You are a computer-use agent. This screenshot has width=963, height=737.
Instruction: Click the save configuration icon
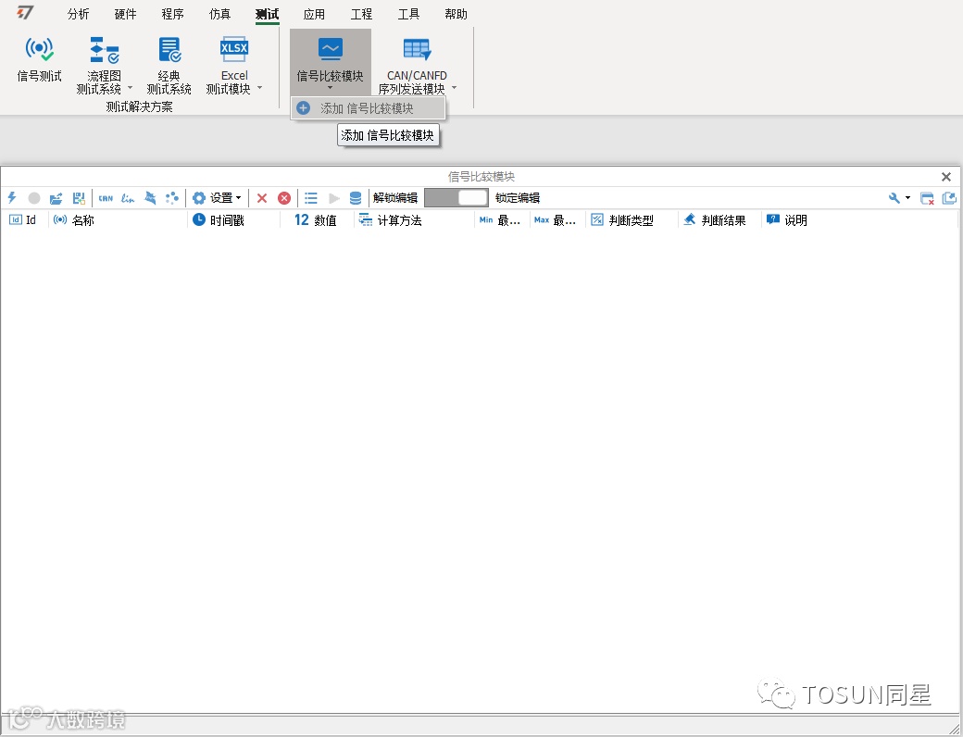pos(79,198)
